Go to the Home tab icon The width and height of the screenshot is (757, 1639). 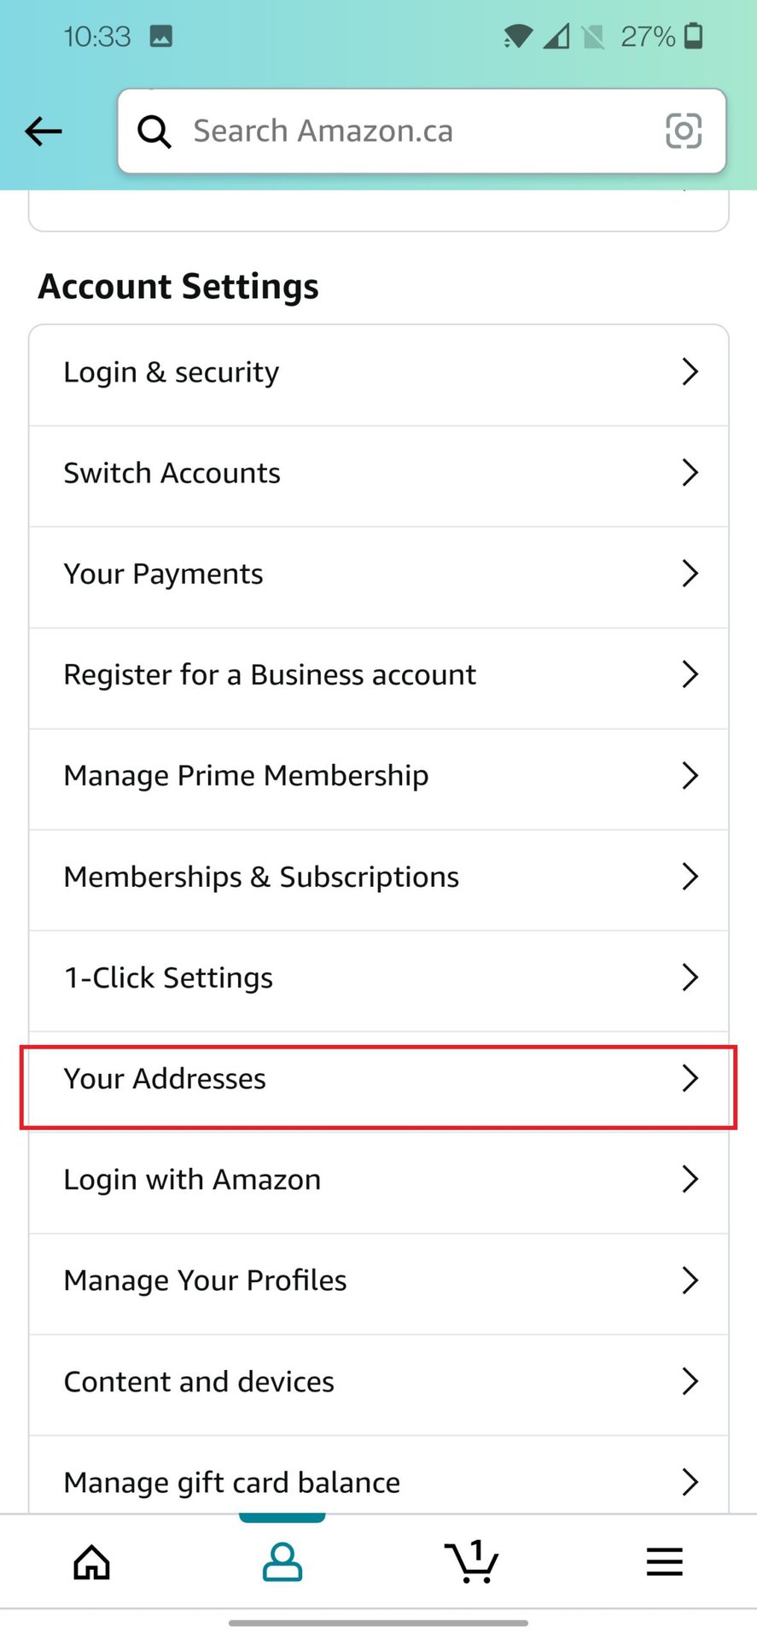point(92,1562)
